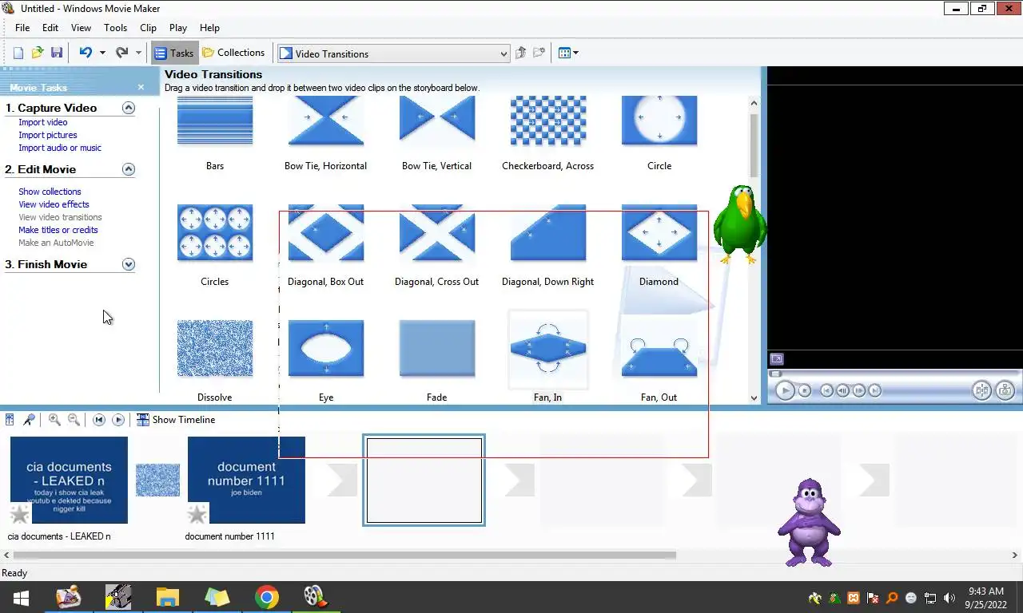The image size is (1023, 613).
Task: Click the Import pictures link
Action: pyautogui.click(x=48, y=135)
